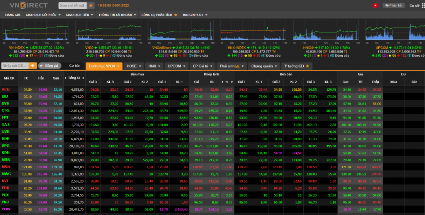Sort by the Mã CK column header
Viewport: 425px width, 215px height.
(9, 78)
